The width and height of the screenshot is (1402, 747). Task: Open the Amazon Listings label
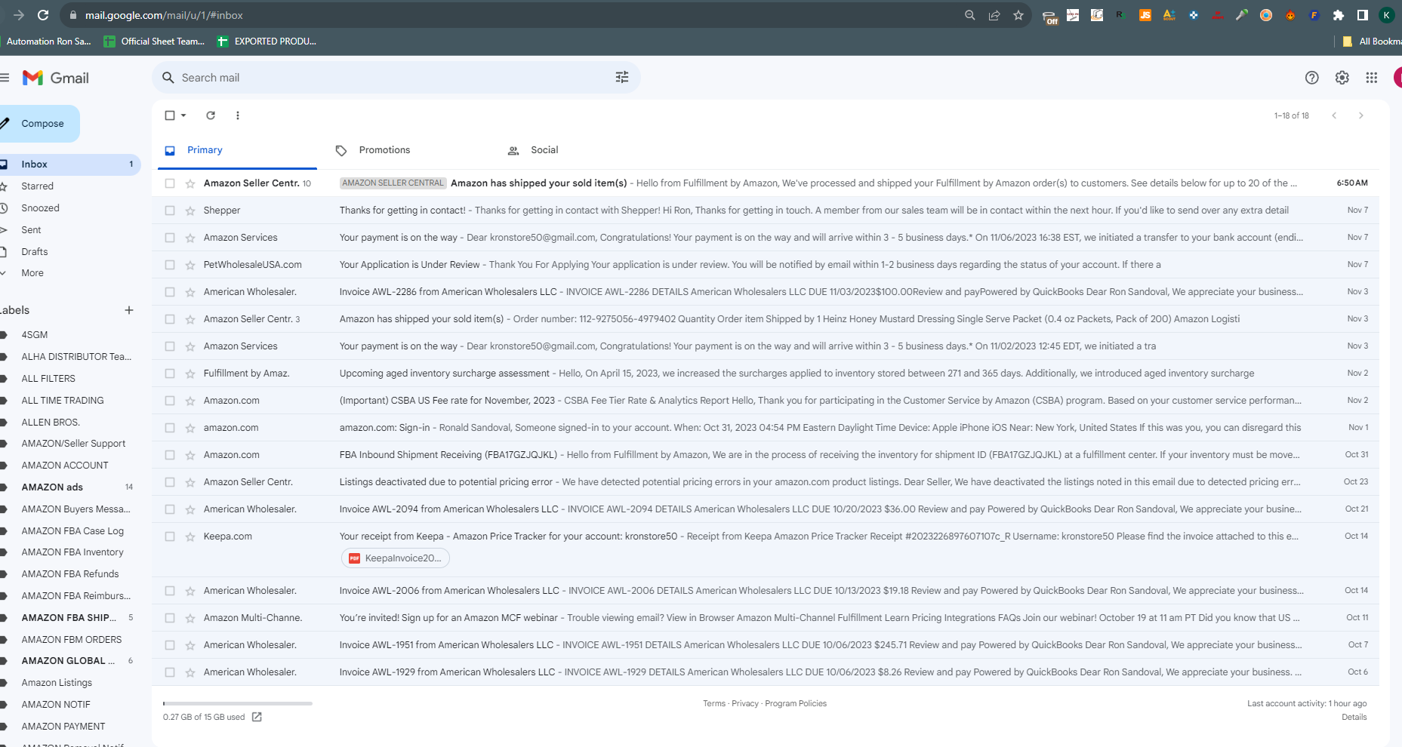tap(57, 683)
